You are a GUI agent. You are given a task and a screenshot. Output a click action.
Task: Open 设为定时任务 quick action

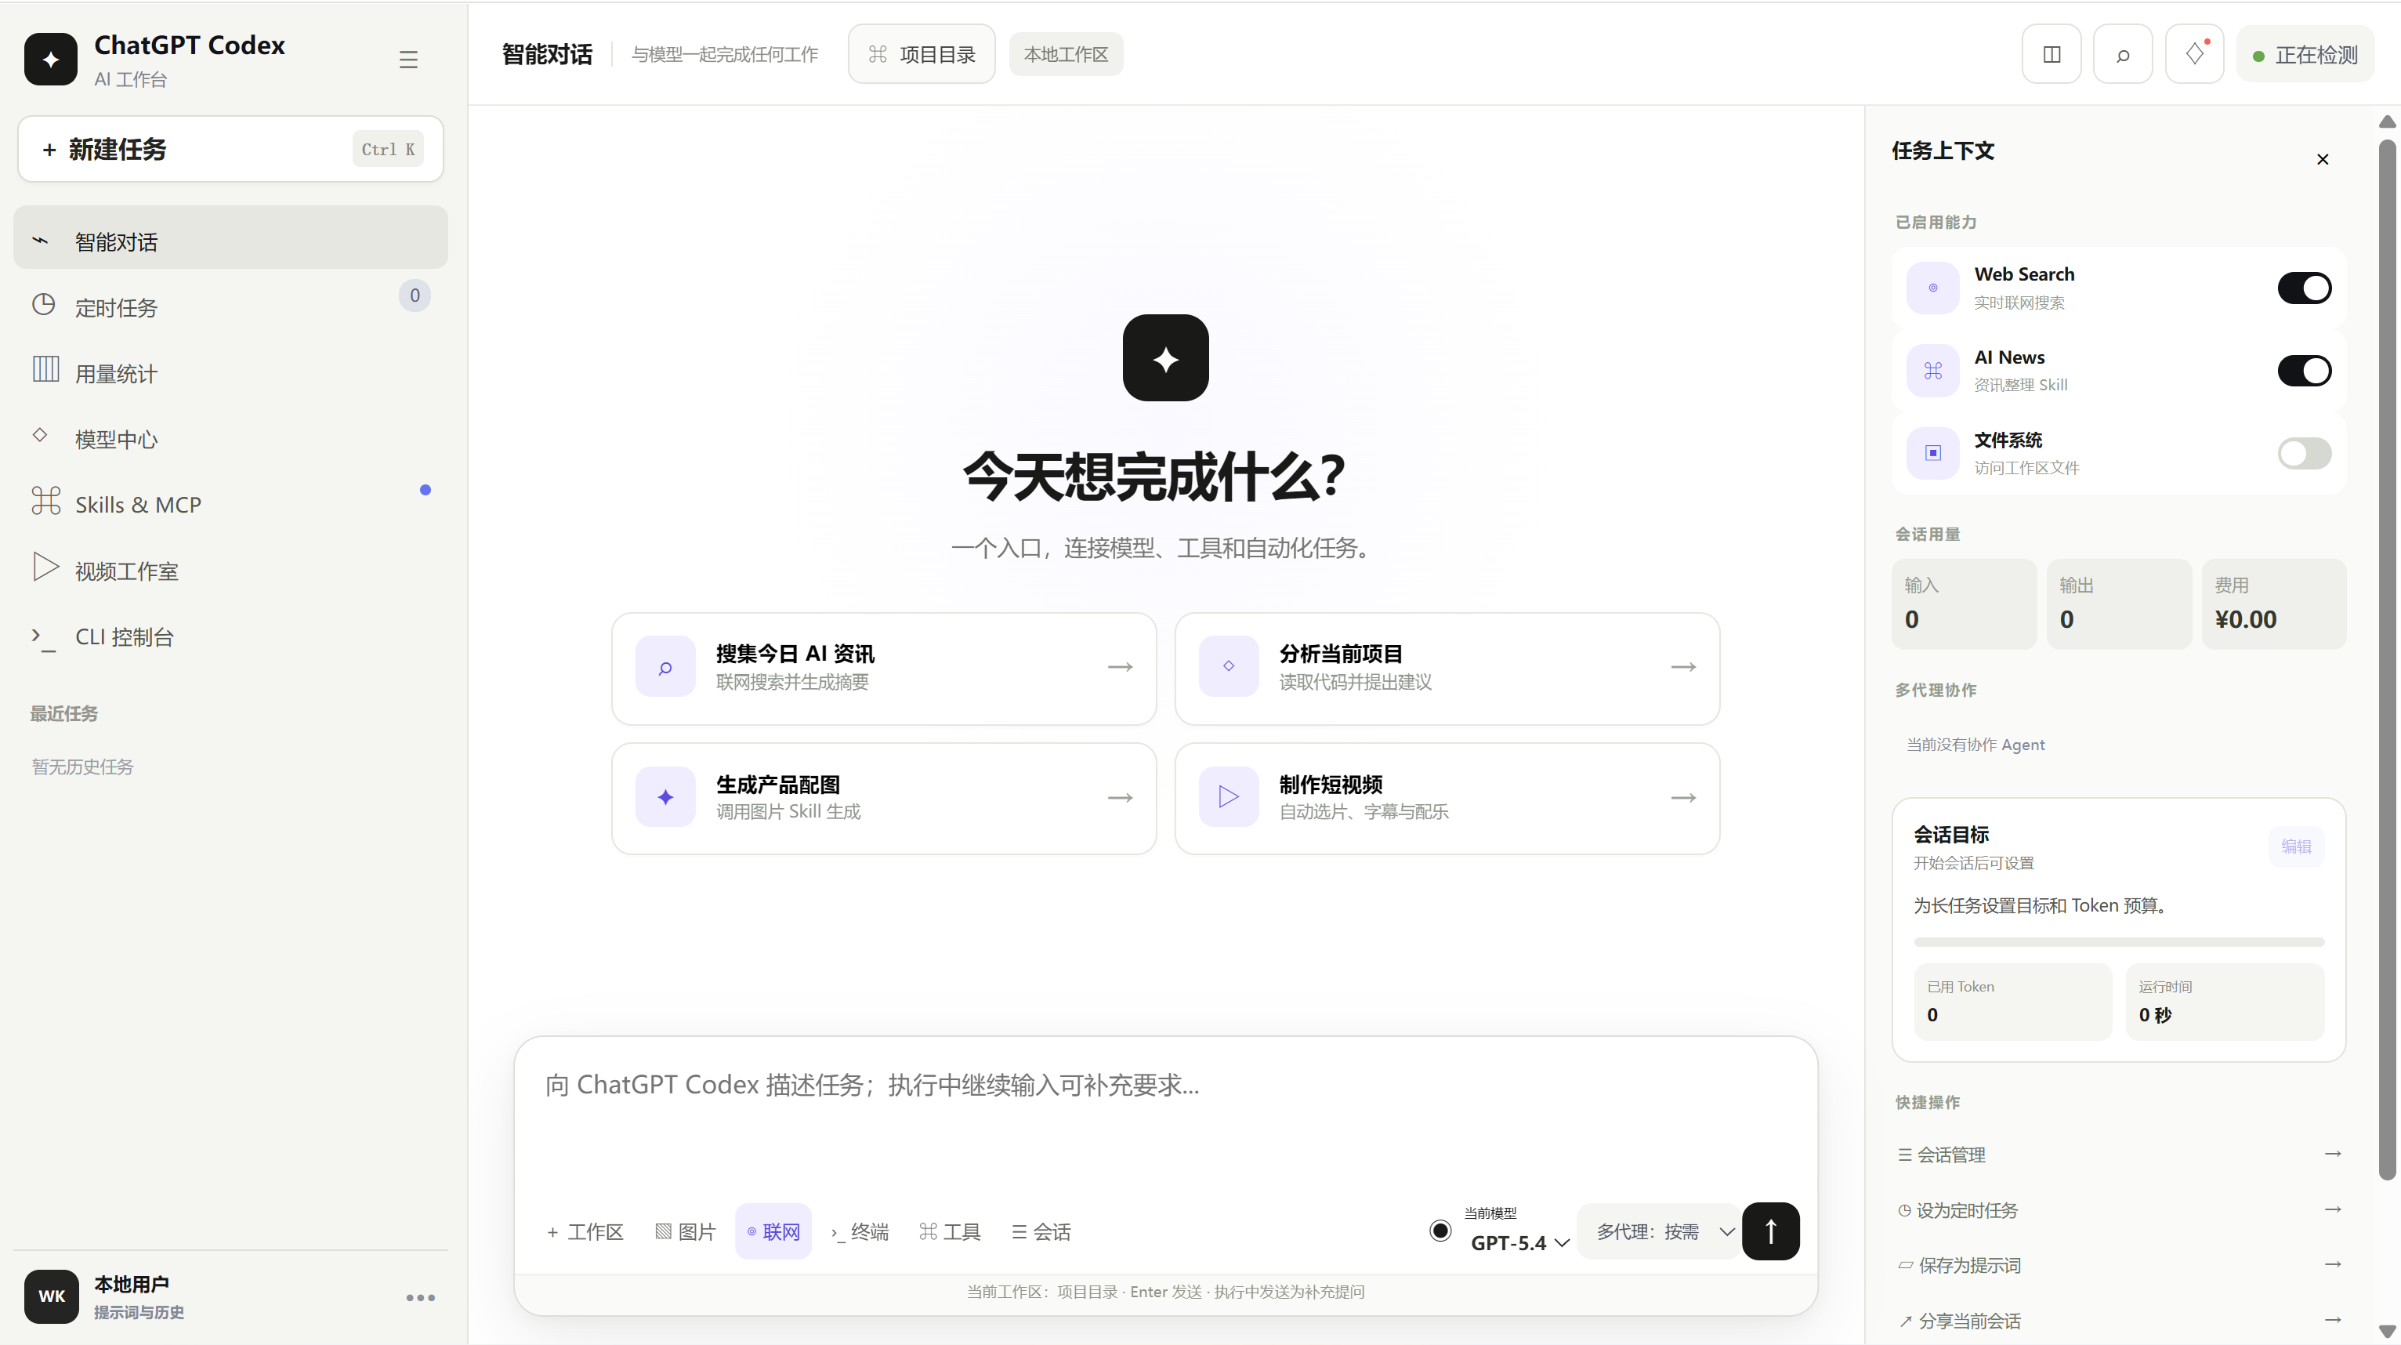2119,1210
